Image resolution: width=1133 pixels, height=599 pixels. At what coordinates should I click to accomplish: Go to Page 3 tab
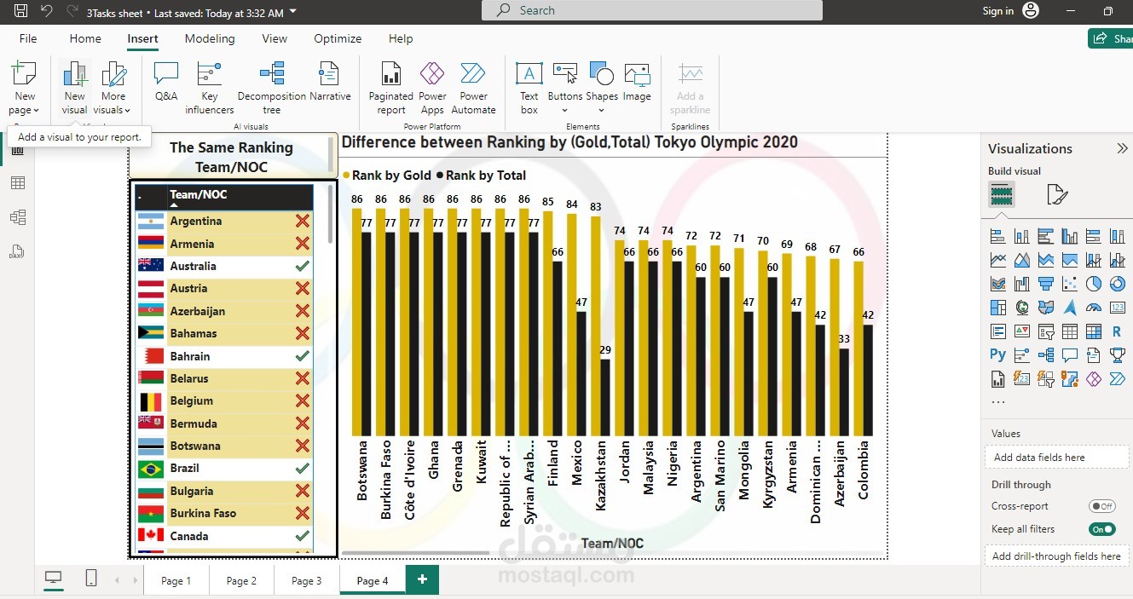click(307, 580)
